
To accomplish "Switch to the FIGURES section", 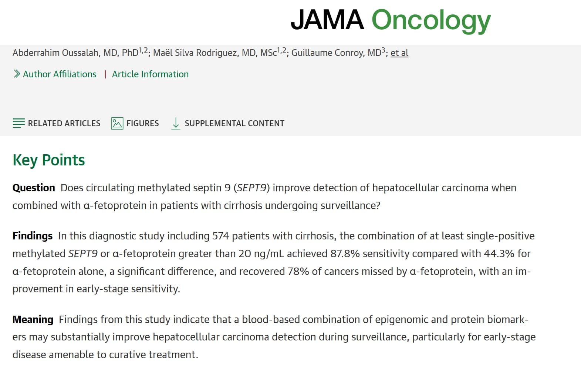I will tap(143, 123).
